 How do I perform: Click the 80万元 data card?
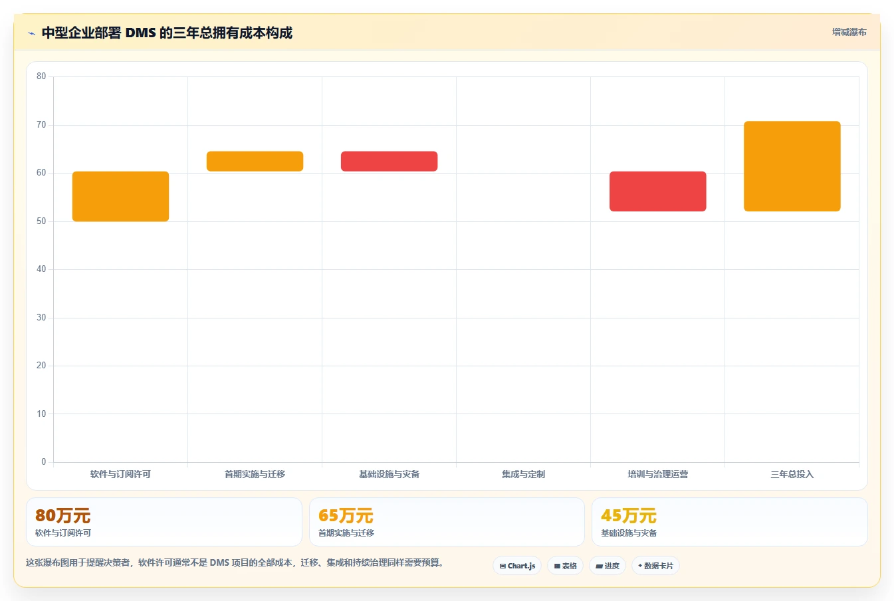click(x=164, y=522)
